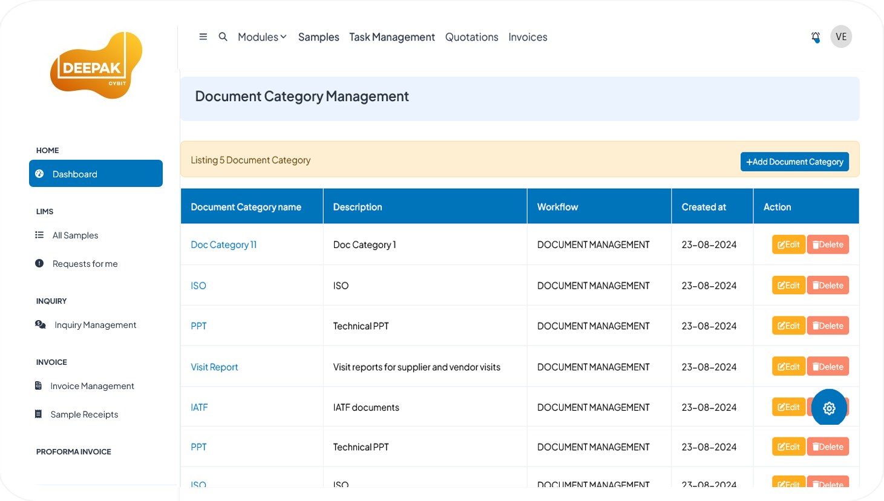
Task: Select the All Samples list icon
Action: tap(39, 235)
